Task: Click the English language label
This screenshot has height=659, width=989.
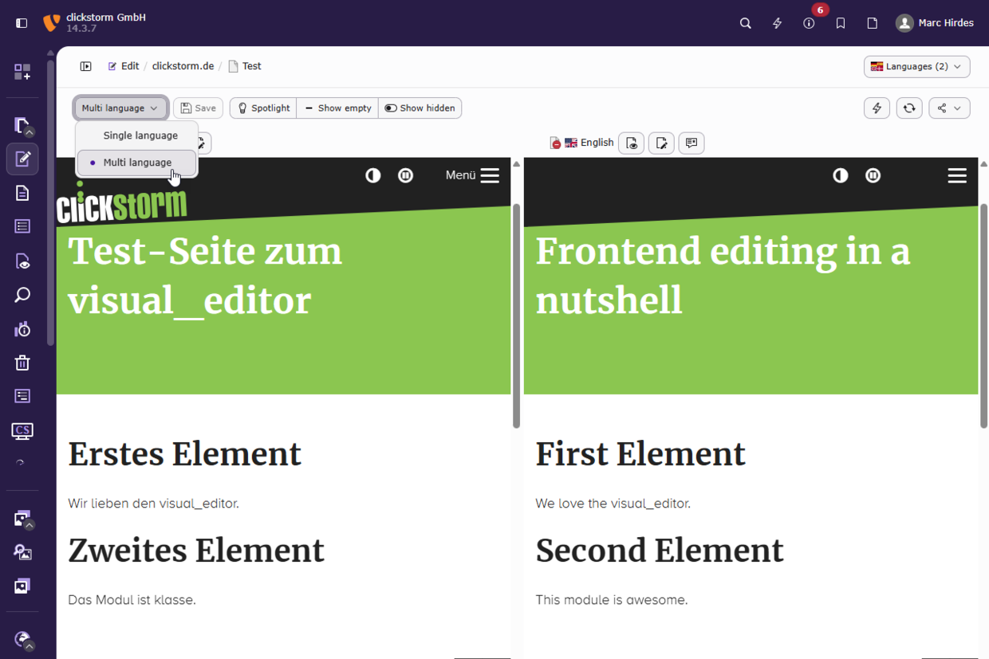Action: pyautogui.click(x=597, y=143)
